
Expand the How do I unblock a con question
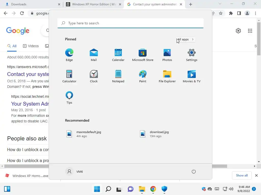tap(28, 150)
